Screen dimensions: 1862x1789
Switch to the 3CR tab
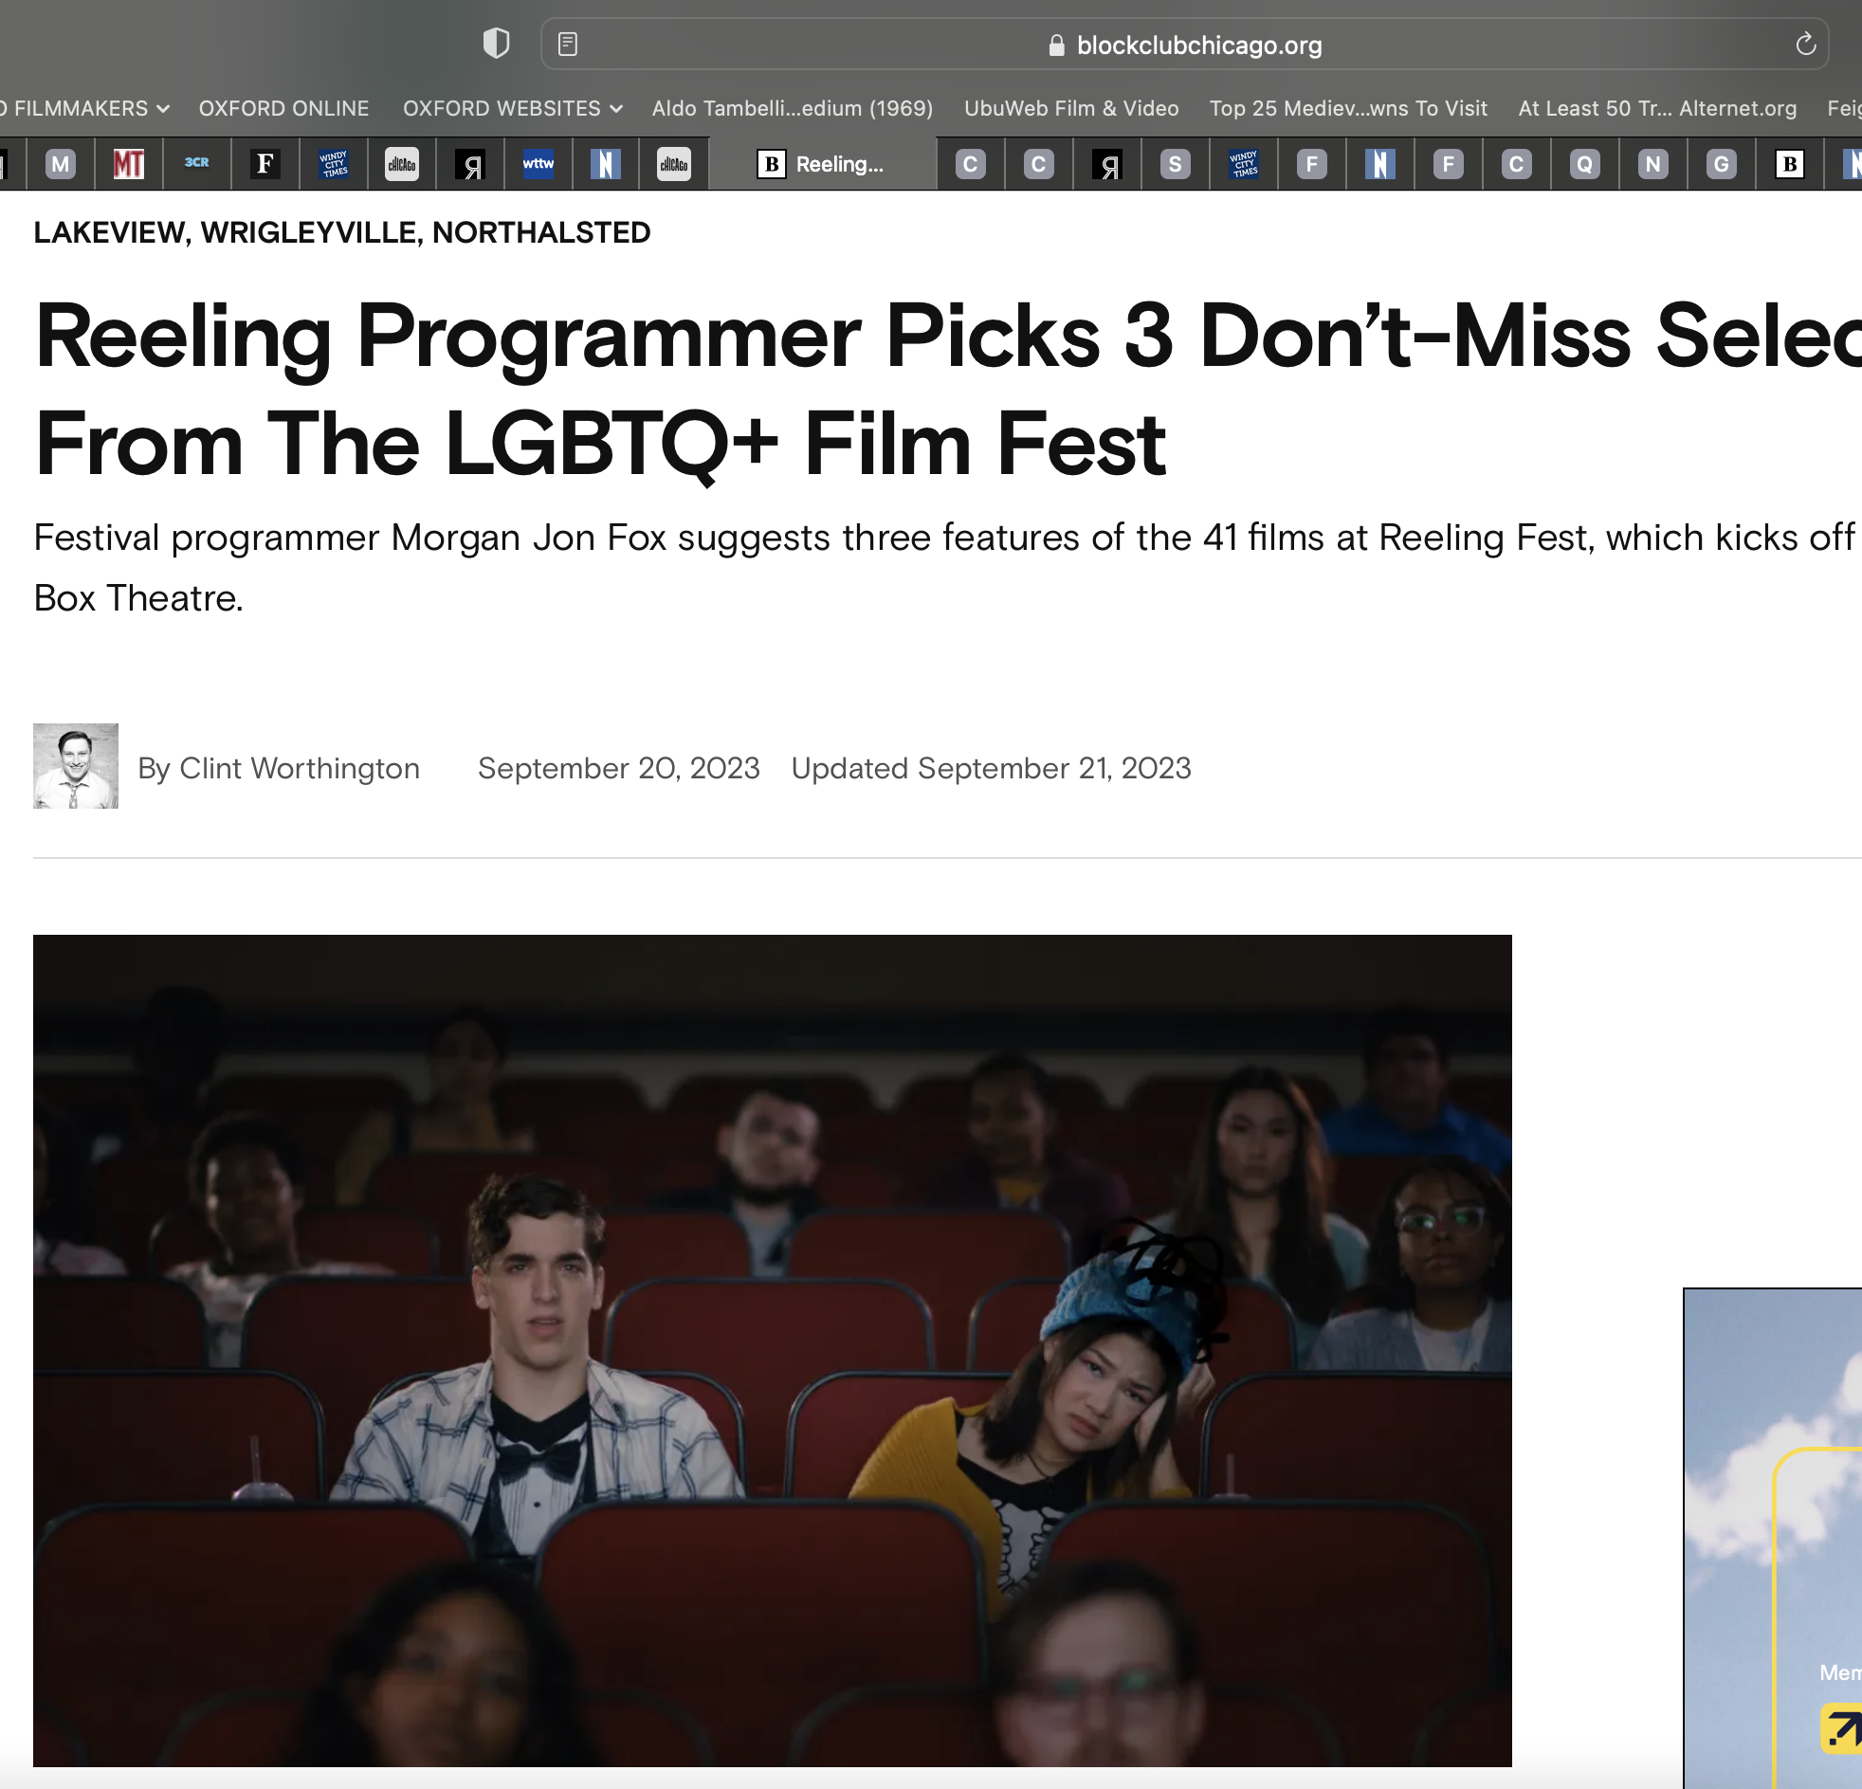coord(196,163)
